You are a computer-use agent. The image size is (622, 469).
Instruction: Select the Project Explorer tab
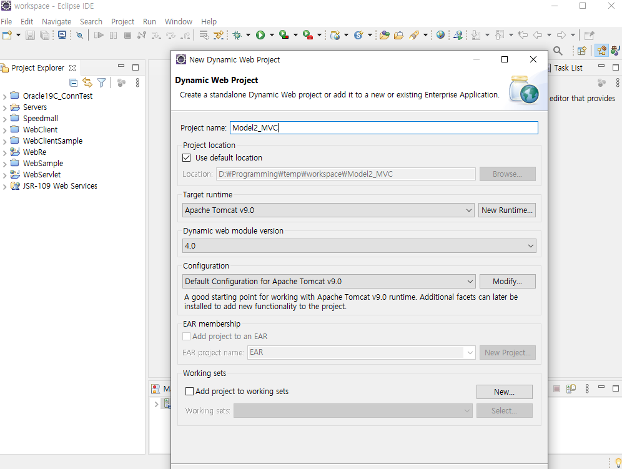pyautogui.click(x=37, y=68)
